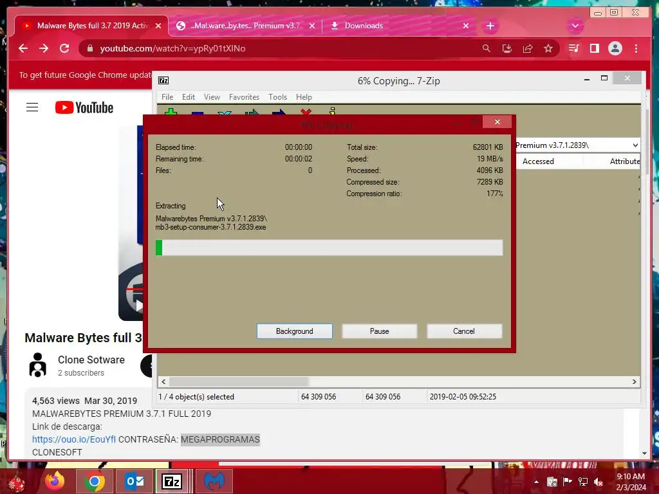The width and height of the screenshot is (659, 494).
Task: Switch to the Mal.ware.by.tes Premium tab
Action: [245, 26]
